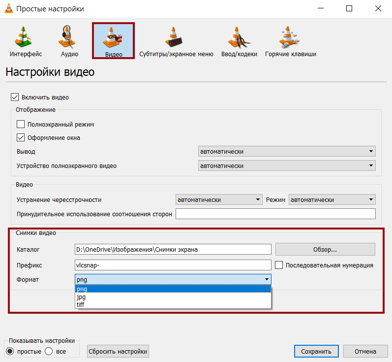The image size is (392, 362).
Task: Click Сбросить настройки button
Action: coord(118,351)
